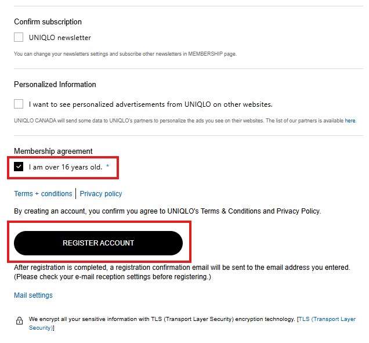Click the blue required asterisk after the age label
The height and width of the screenshot is (343, 369).
coord(107,167)
